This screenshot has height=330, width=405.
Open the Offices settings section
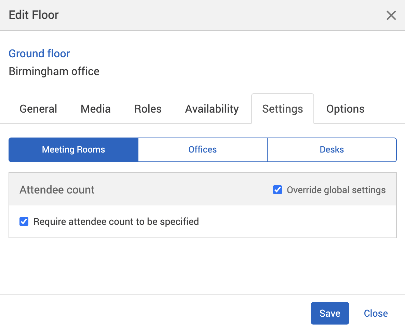202,149
